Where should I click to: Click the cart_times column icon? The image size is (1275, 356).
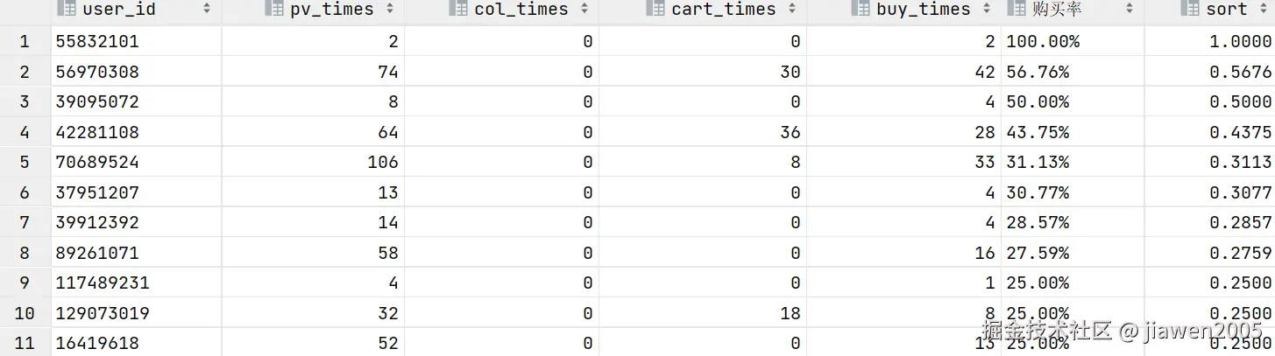pos(655,9)
